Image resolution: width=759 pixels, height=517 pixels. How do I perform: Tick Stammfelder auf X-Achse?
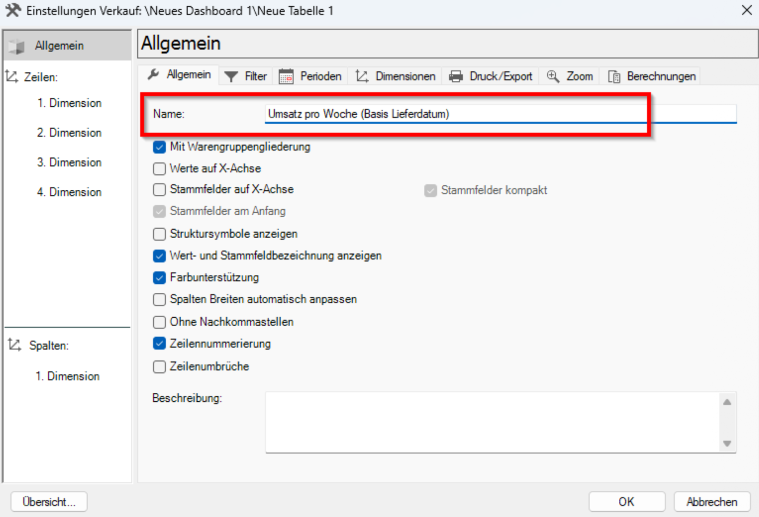coord(159,189)
